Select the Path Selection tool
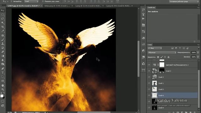This screenshot has width=201, height=113. 3,77
